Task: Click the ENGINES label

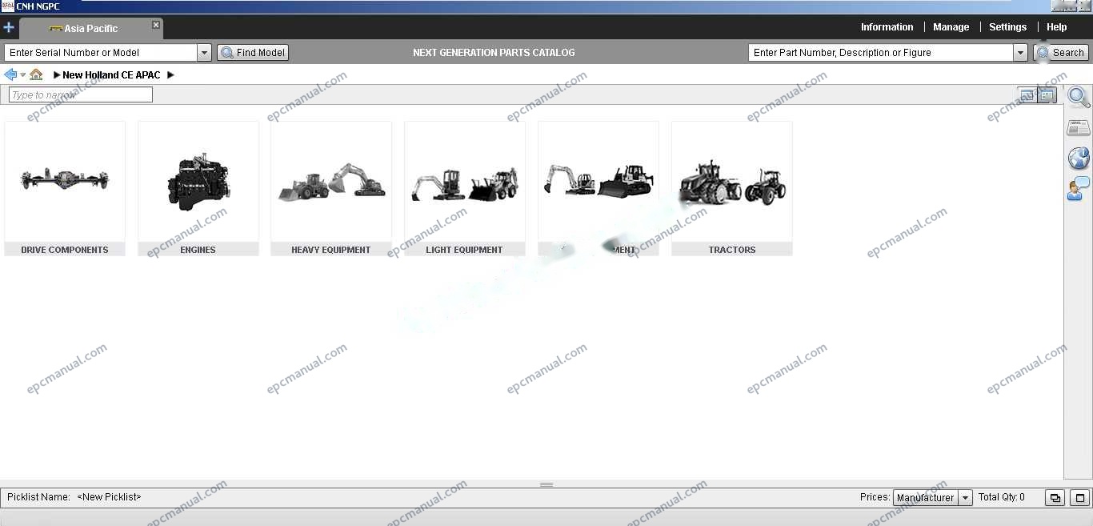Action: click(x=198, y=250)
